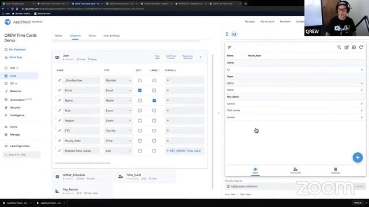Uncheck Key checkbox for Email column
The image size is (369, 207).
[140, 90]
